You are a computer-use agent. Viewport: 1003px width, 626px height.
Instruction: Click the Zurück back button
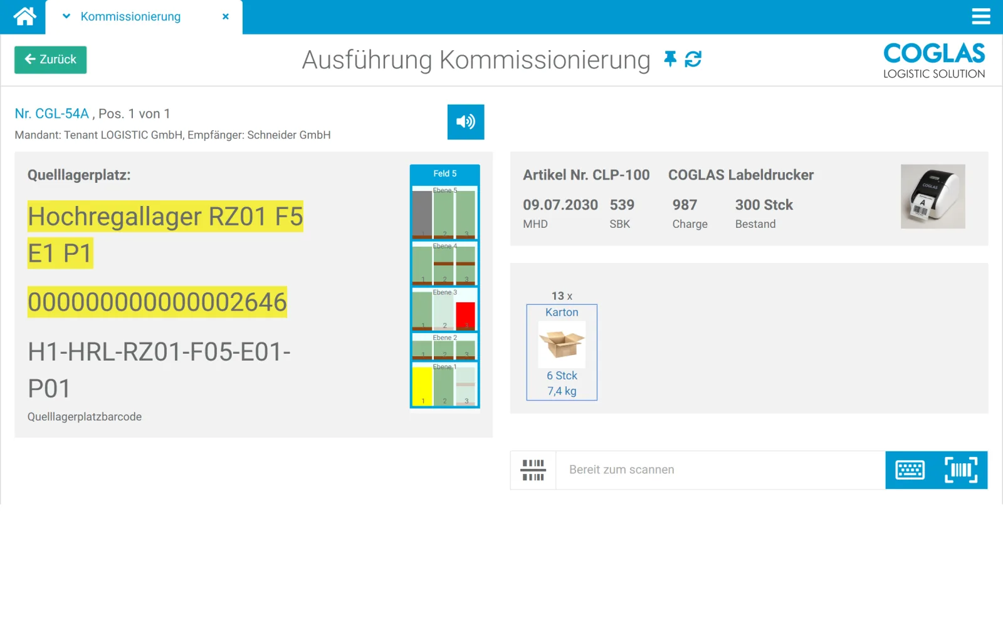click(51, 59)
